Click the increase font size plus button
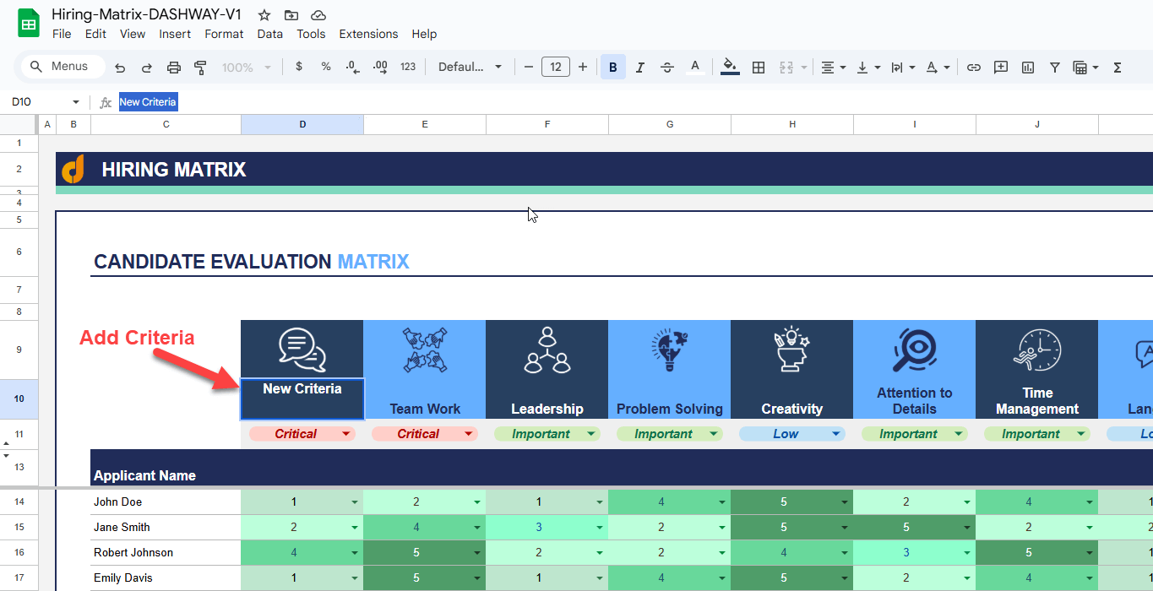Screen dimensions: 1153x591 [x=583, y=68]
